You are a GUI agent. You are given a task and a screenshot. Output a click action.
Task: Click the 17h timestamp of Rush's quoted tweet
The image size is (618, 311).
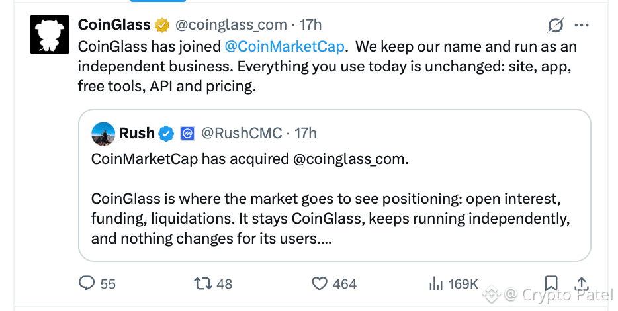(306, 134)
